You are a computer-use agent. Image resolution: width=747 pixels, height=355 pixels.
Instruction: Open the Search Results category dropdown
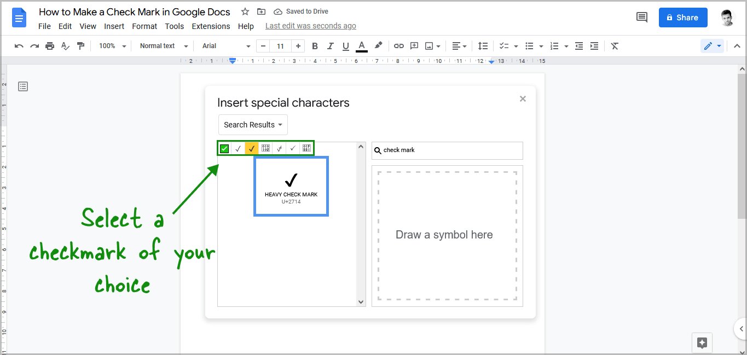click(252, 125)
